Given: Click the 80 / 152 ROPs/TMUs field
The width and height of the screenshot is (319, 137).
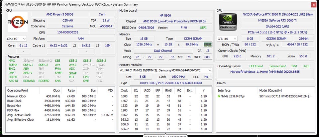Looking at the screenshot, I should [x=251, y=45].
